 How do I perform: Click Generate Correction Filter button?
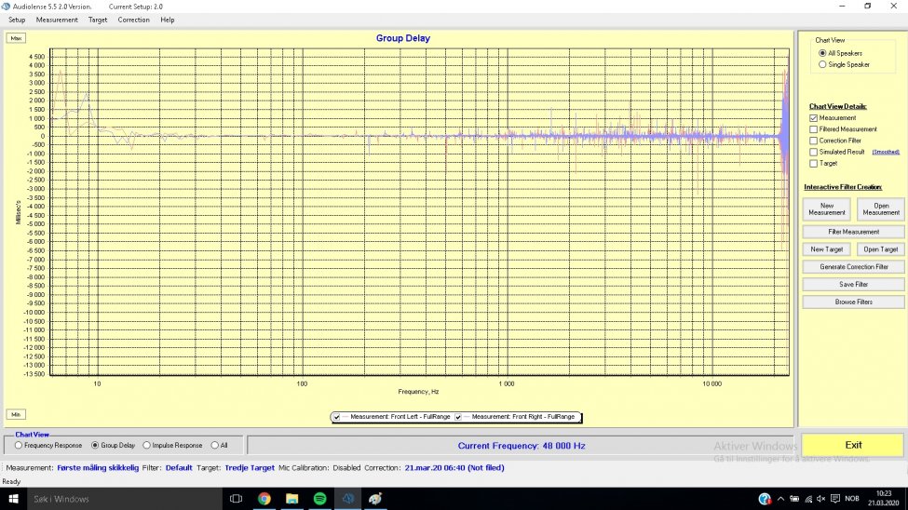pyautogui.click(x=853, y=267)
